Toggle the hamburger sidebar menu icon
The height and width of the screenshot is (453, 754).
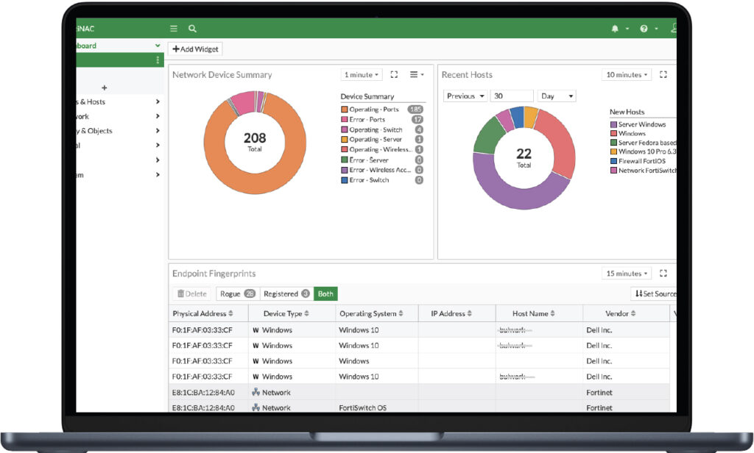(174, 29)
